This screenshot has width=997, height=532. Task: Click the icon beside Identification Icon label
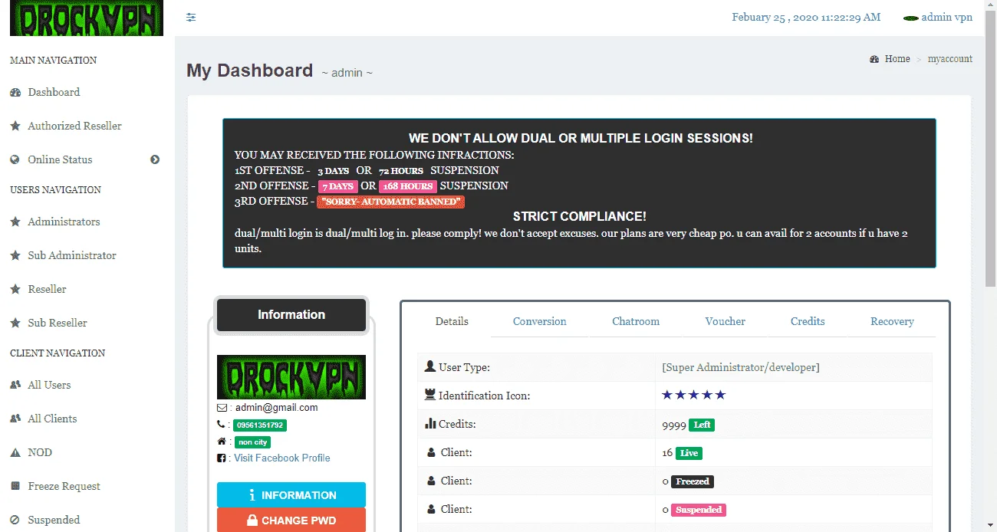[430, 395]
